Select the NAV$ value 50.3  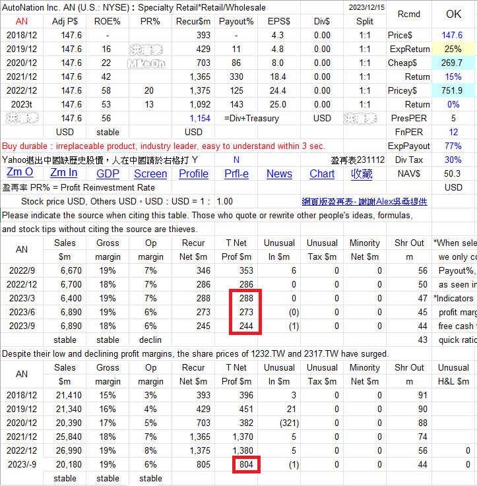(452, 173)
